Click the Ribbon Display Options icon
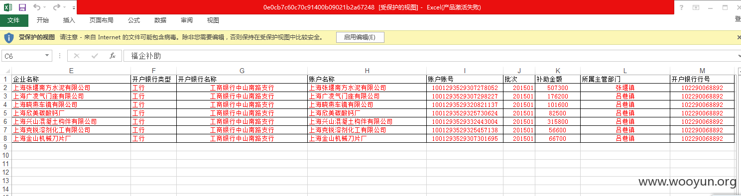 [x=696, y=7]
